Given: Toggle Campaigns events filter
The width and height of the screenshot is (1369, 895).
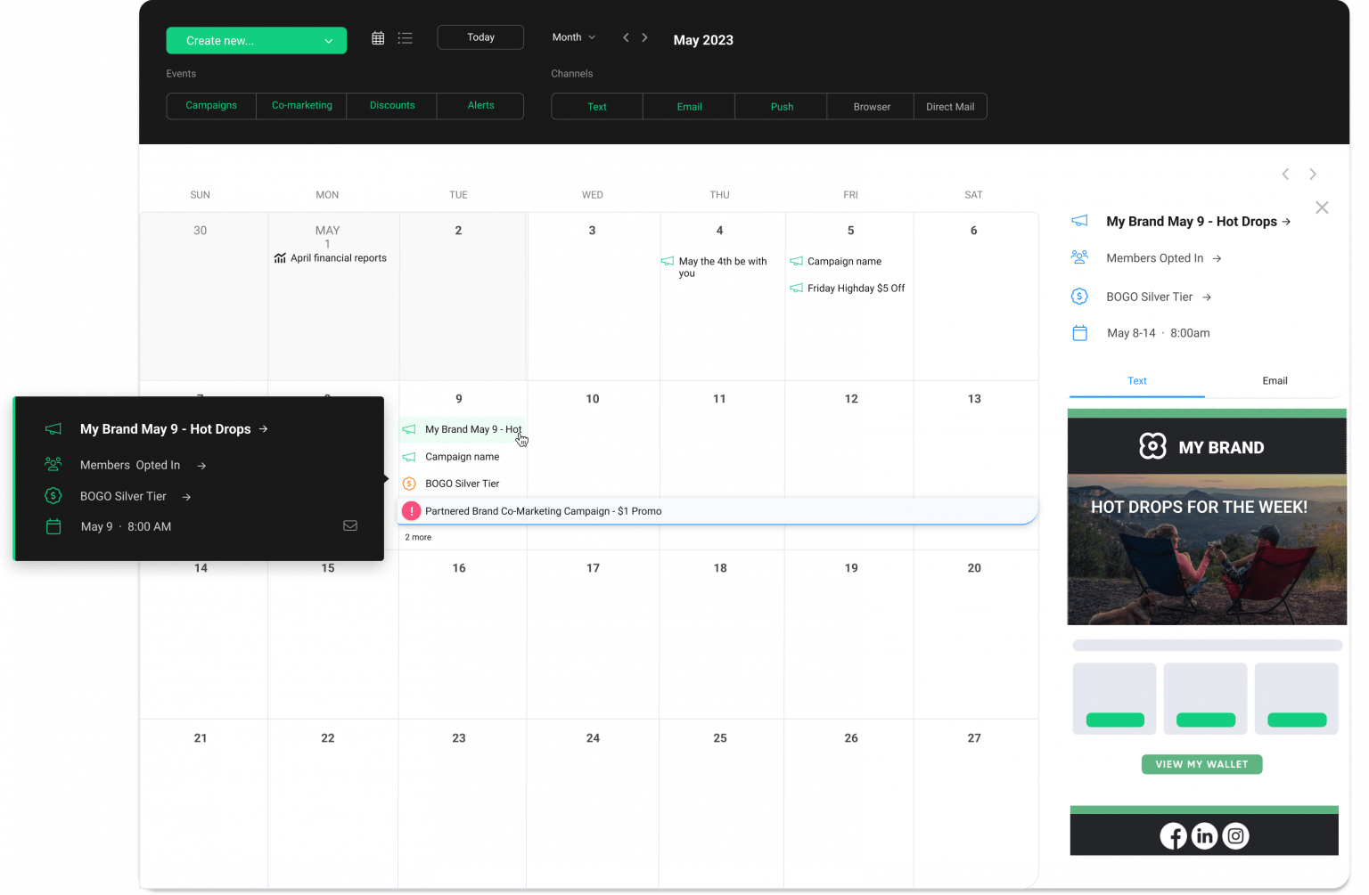Looking at the screenshot, I should pos(211,105).
